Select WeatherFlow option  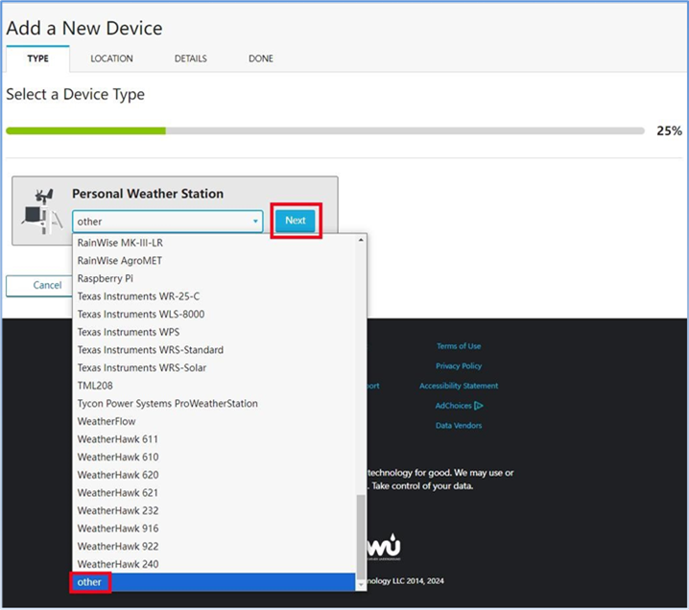214,422
